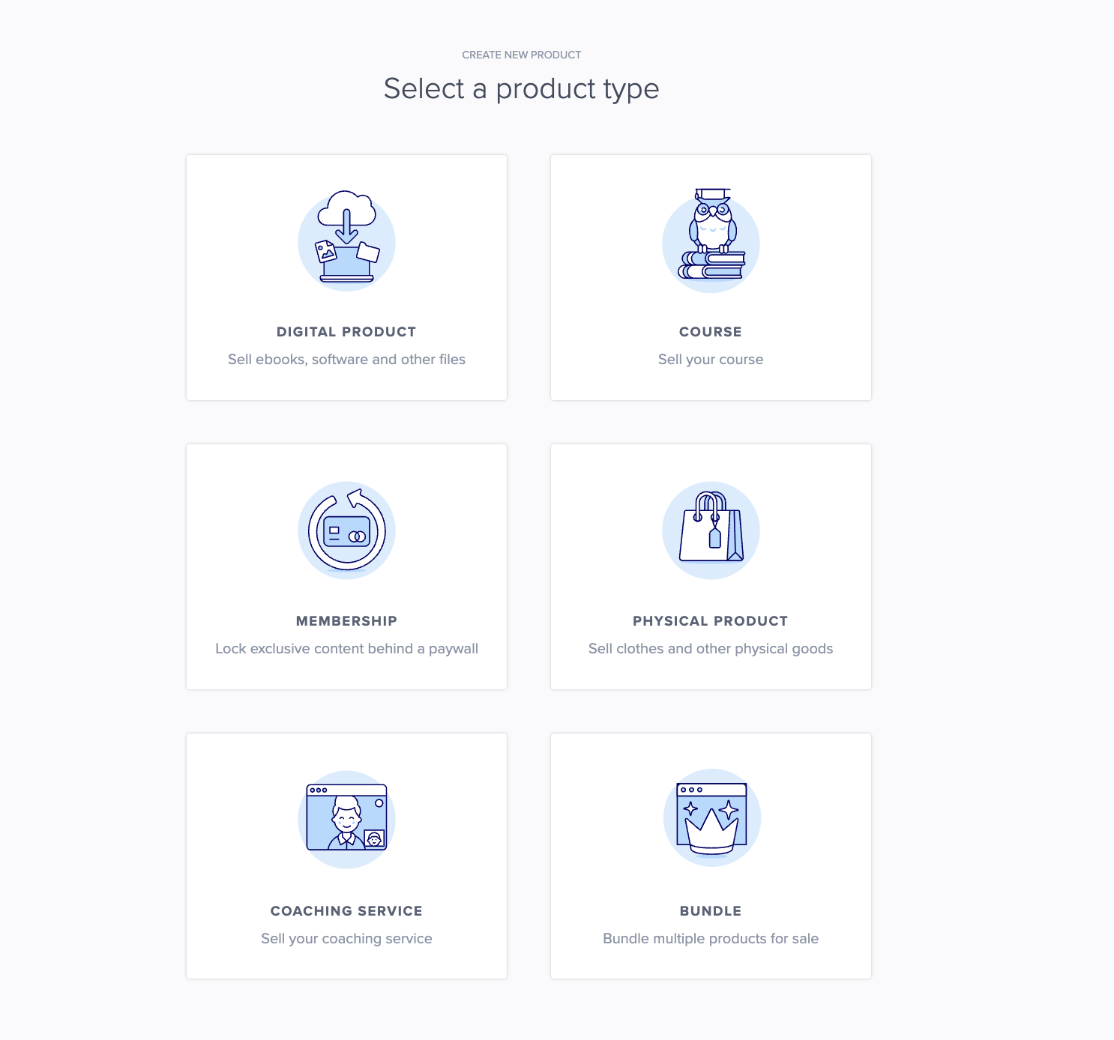The height and width of the screenshot is (1040, 1114).
Task: Pick the COACHING SERVICE title label
Action: click(346, 911)
